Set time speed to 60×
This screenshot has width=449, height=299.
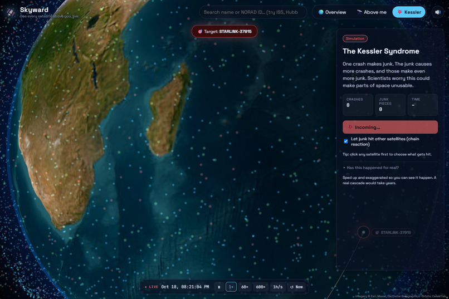pyautogui.click(x=245, y=287)
